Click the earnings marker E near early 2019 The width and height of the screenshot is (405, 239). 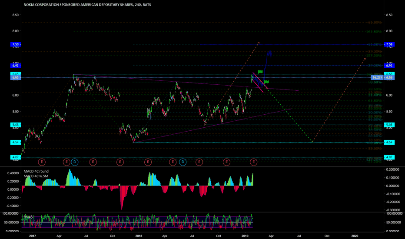[x=254, y=162]
